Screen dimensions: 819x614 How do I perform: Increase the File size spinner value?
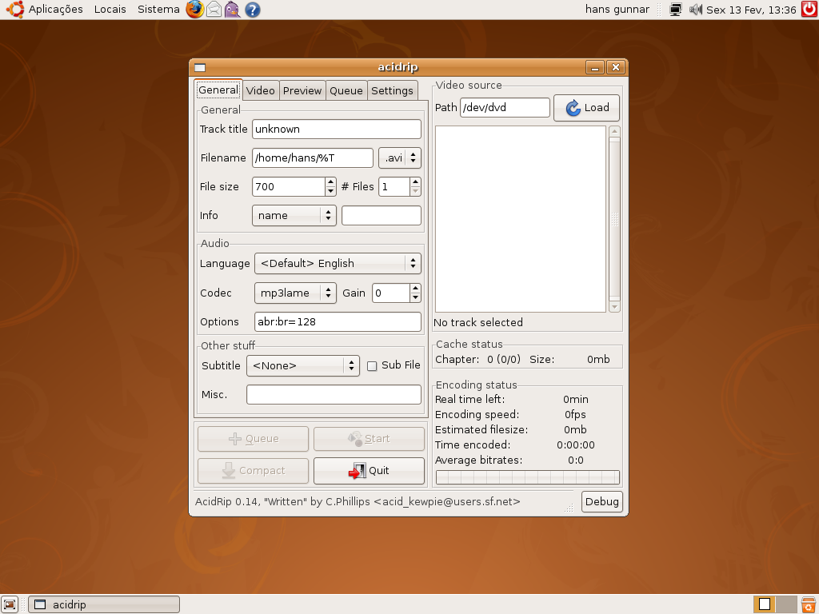[x=330, y=182]
